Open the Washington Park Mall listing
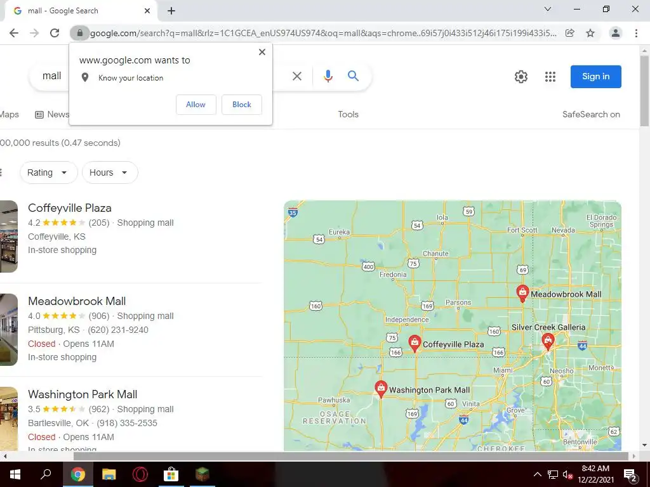 [83, 394]
